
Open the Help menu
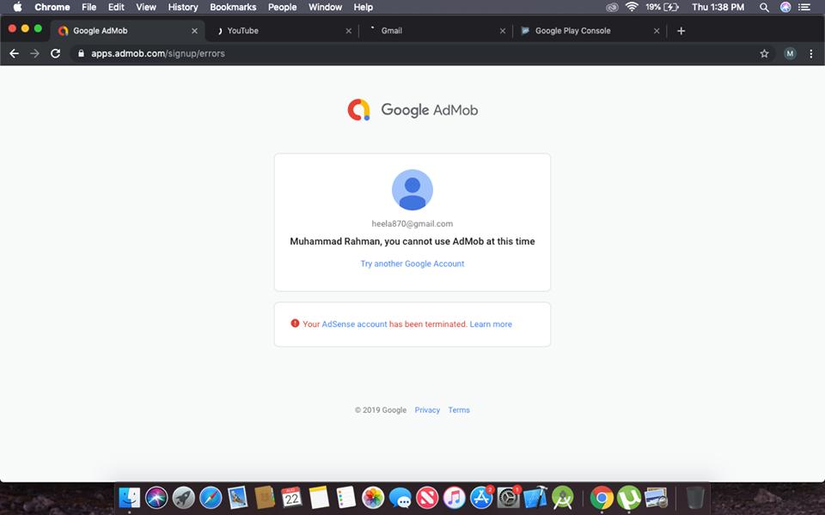363,8
